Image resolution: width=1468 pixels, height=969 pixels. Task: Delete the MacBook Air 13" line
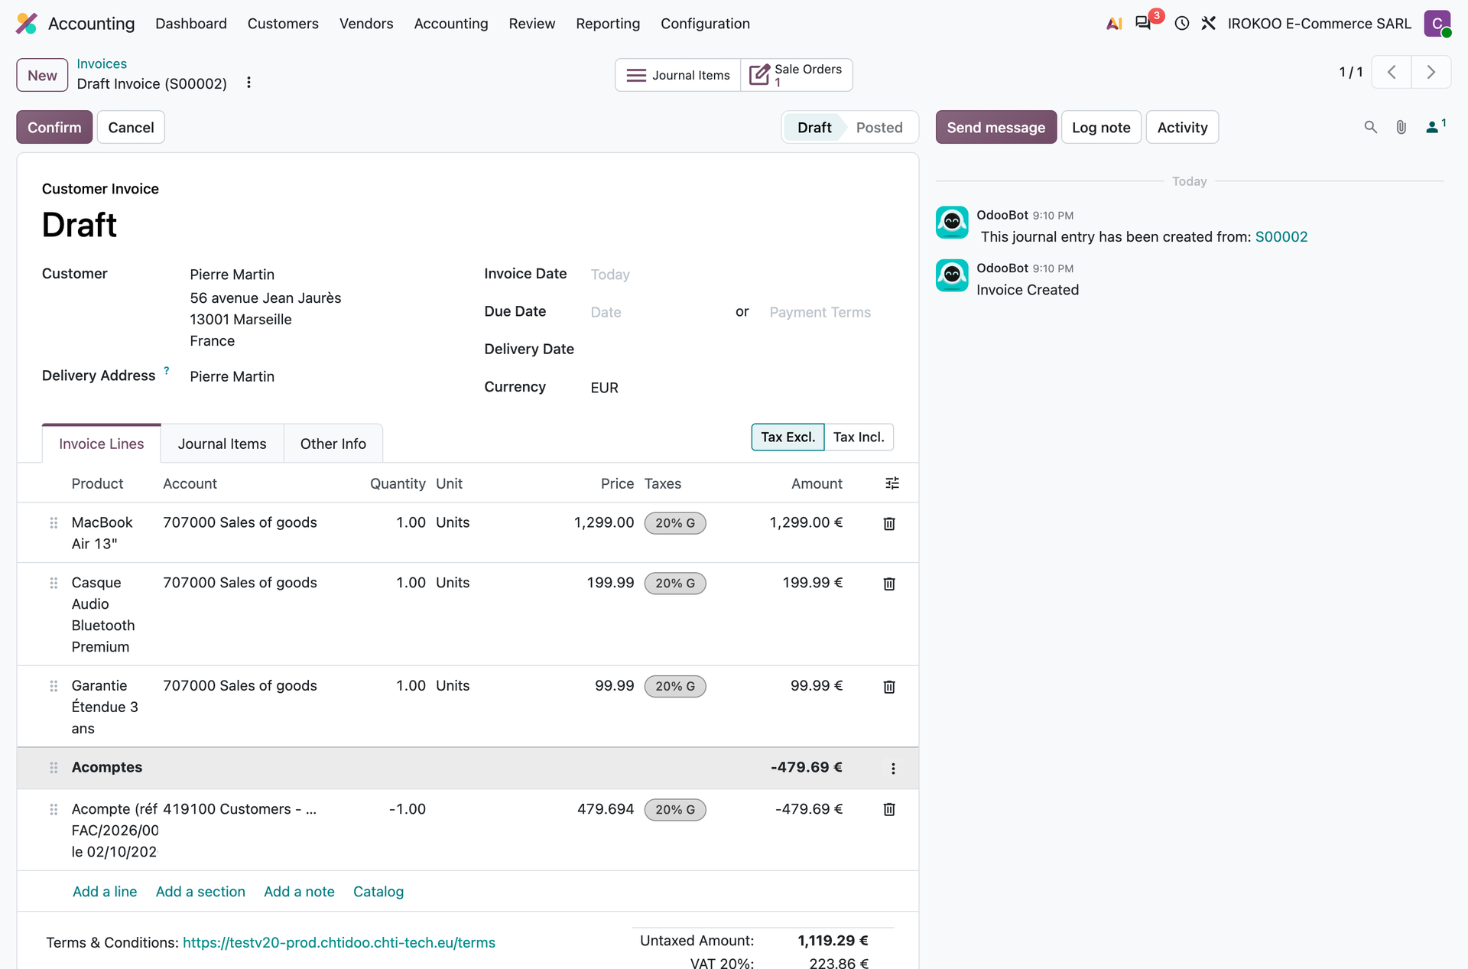click(889, 524)
